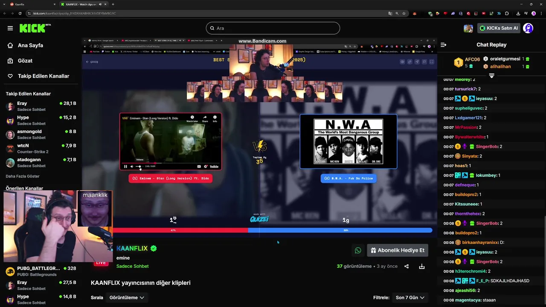Click Watch later in embedded video
Viewport: 546px width, 307px height.
point(192,119)
